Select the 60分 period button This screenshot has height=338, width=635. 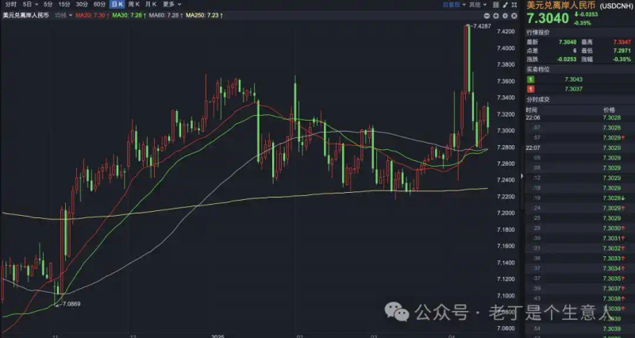click(99, 5)
